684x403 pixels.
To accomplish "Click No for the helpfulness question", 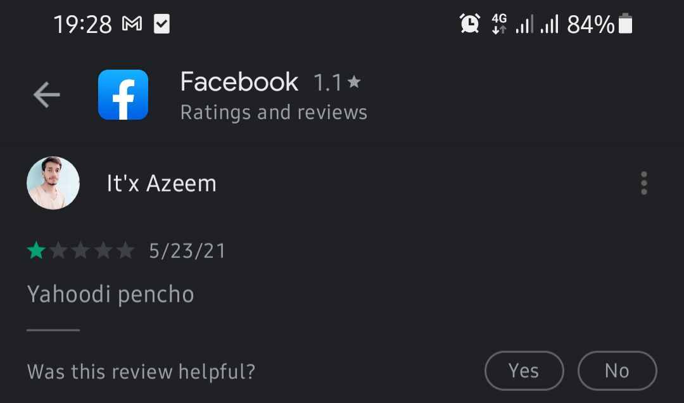I will point(617,371).
